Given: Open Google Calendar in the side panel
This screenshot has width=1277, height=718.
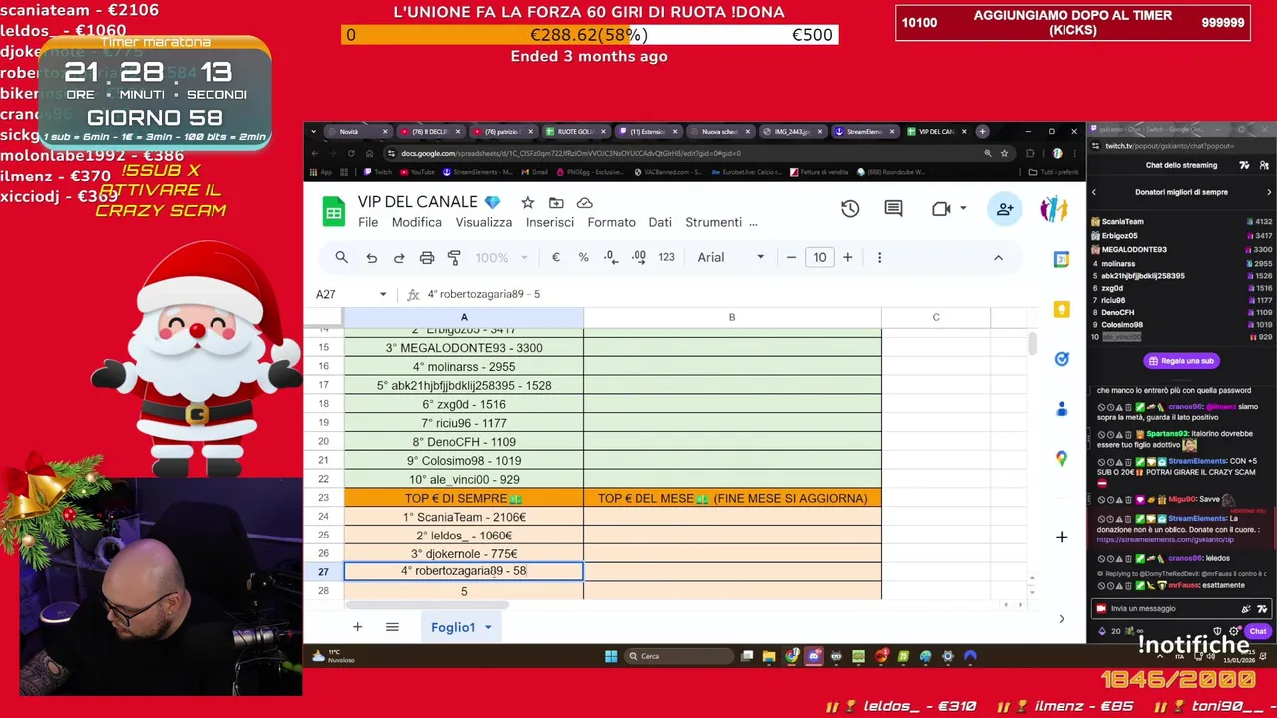Looking at the screenshot, I should tap(1062, 259).
